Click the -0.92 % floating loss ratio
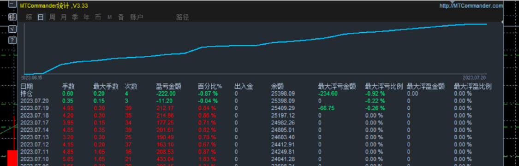Image resolution: width=519 pixels, height=166 pixels. 375,94
